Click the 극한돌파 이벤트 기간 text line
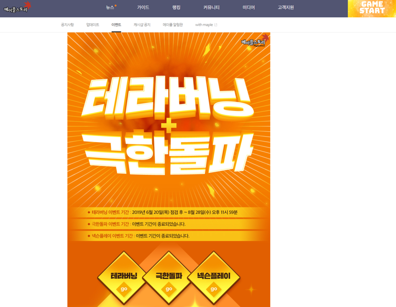The width and height of the screenshot is (396, 307). [x=137, y=224]
